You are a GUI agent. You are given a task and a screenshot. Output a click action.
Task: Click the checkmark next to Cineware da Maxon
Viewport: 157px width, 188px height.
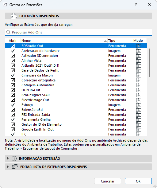pyautogui.click(x=13, y=75)
